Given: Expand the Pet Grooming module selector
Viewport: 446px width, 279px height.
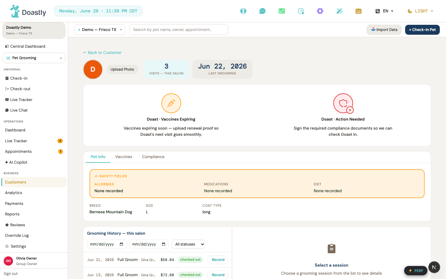Looking at the screenshot, I should point(34,58).
